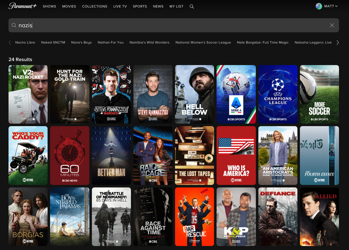The width and height of the screenshot is (349, 250).
Task: Open the Allied poster
Action: click(x=319, y=217)
